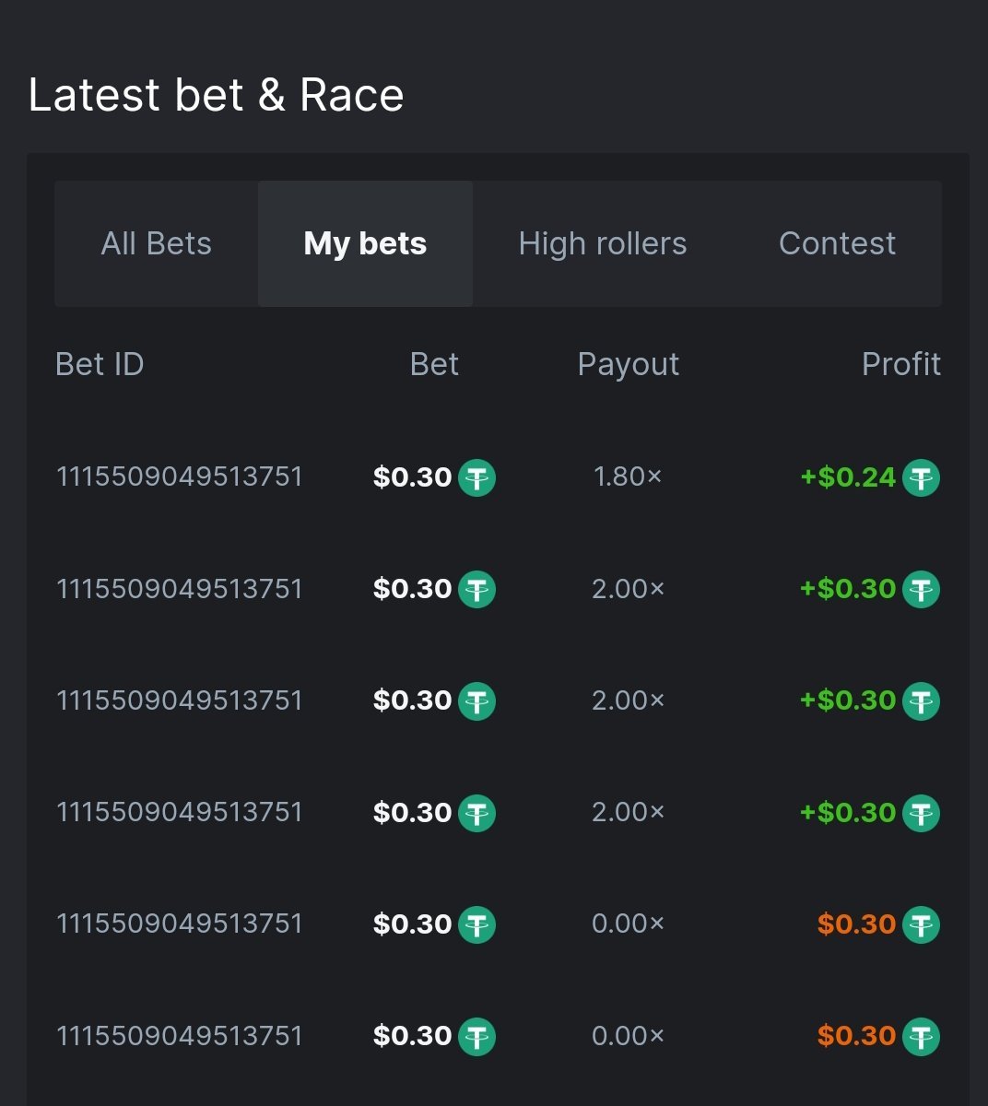Click the green +$0.24 profit amount
Screen dimensions: 988x1106
pyautogui.click(x=848, y=477)
